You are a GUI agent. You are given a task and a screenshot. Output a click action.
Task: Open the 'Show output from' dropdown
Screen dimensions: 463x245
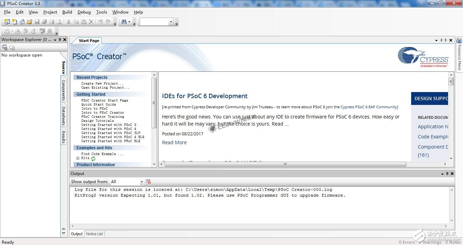coord(142,182)
